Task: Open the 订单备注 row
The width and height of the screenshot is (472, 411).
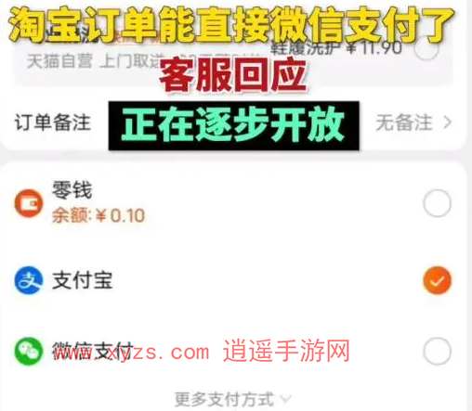Action: (234, 122)
